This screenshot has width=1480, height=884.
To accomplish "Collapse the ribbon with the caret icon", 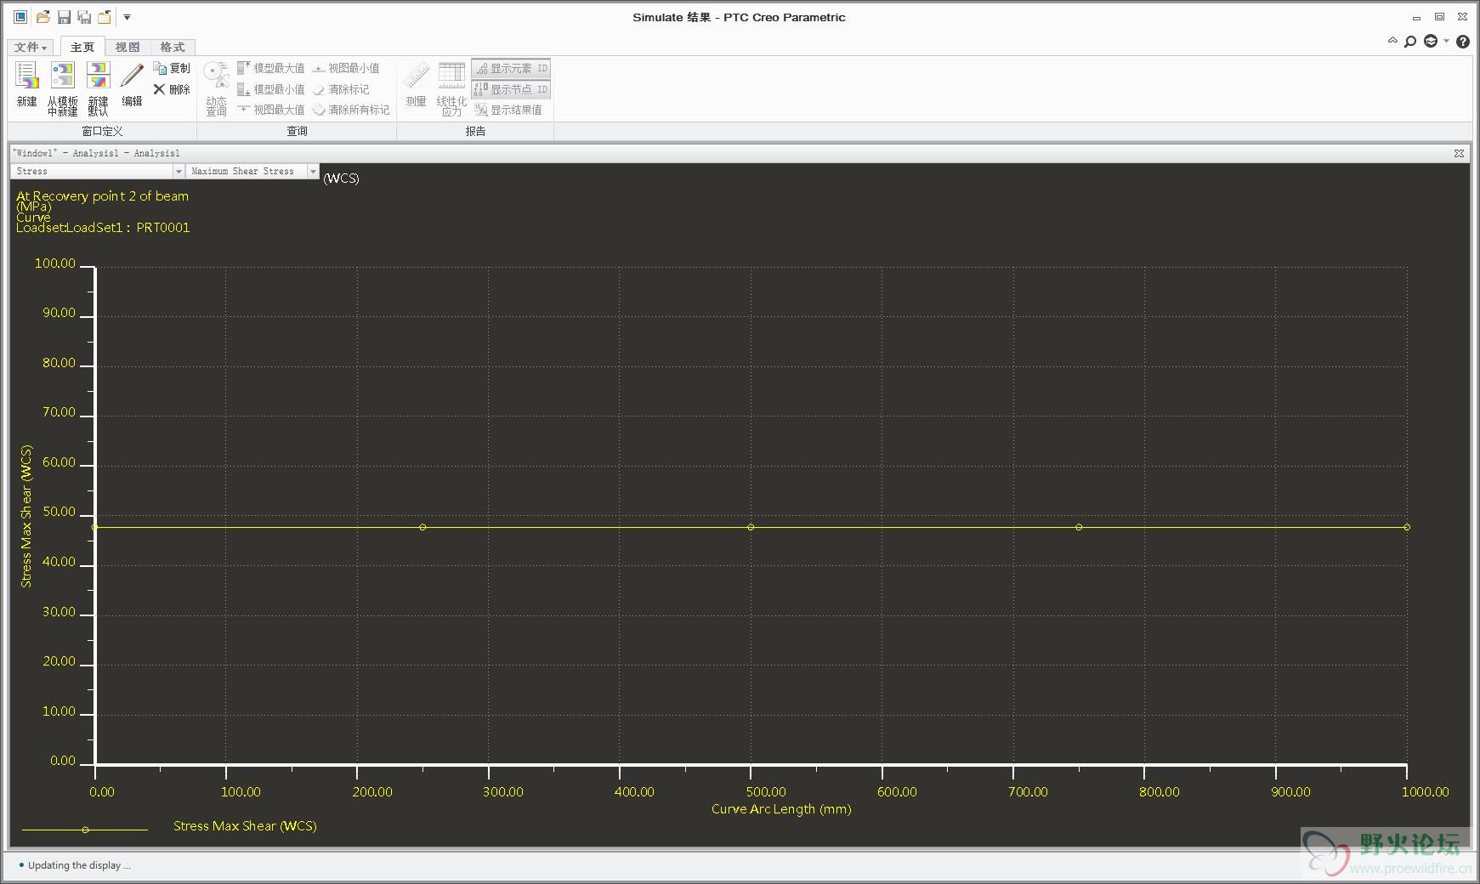I will pos(1392,40).
